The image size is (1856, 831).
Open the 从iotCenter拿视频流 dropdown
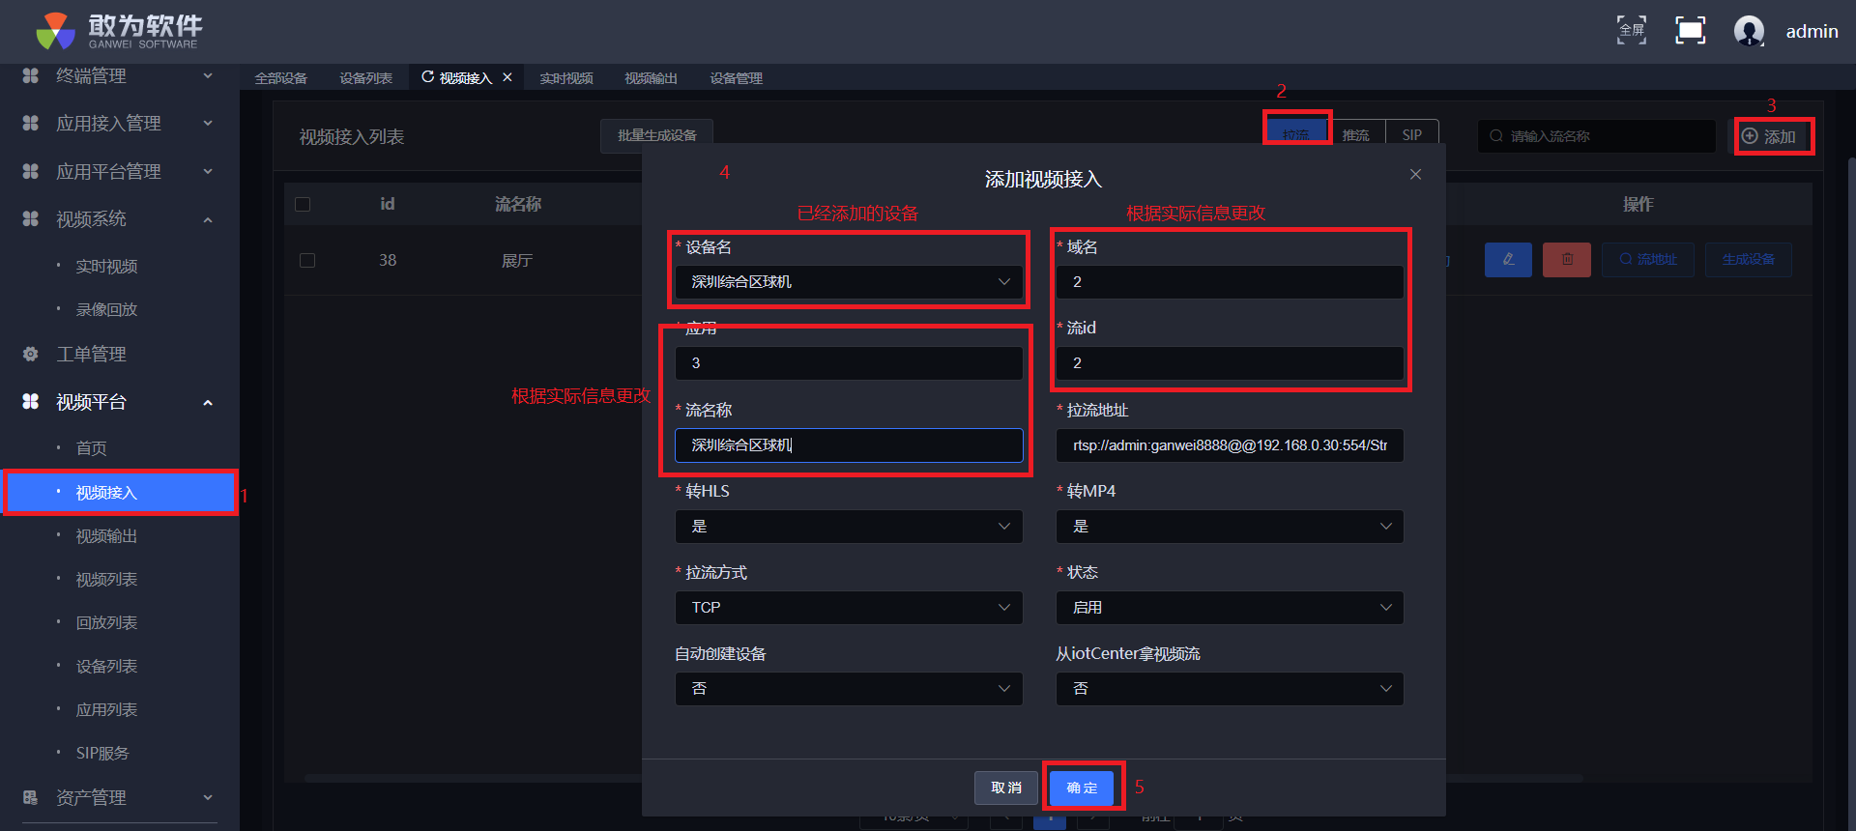(1230, 689)
